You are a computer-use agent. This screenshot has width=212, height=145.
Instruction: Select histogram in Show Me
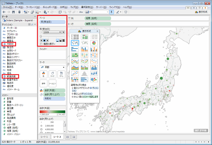click(x=84, y=74)
